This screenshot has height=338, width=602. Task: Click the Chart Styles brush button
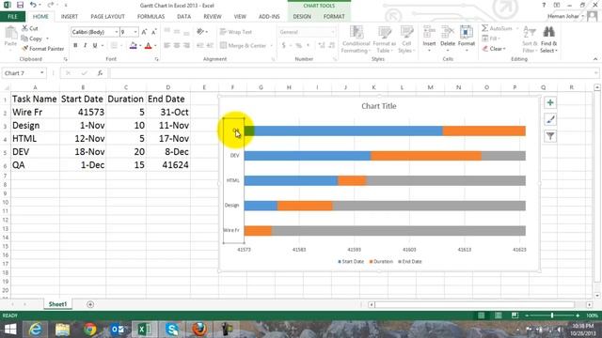tap(550, 119)
